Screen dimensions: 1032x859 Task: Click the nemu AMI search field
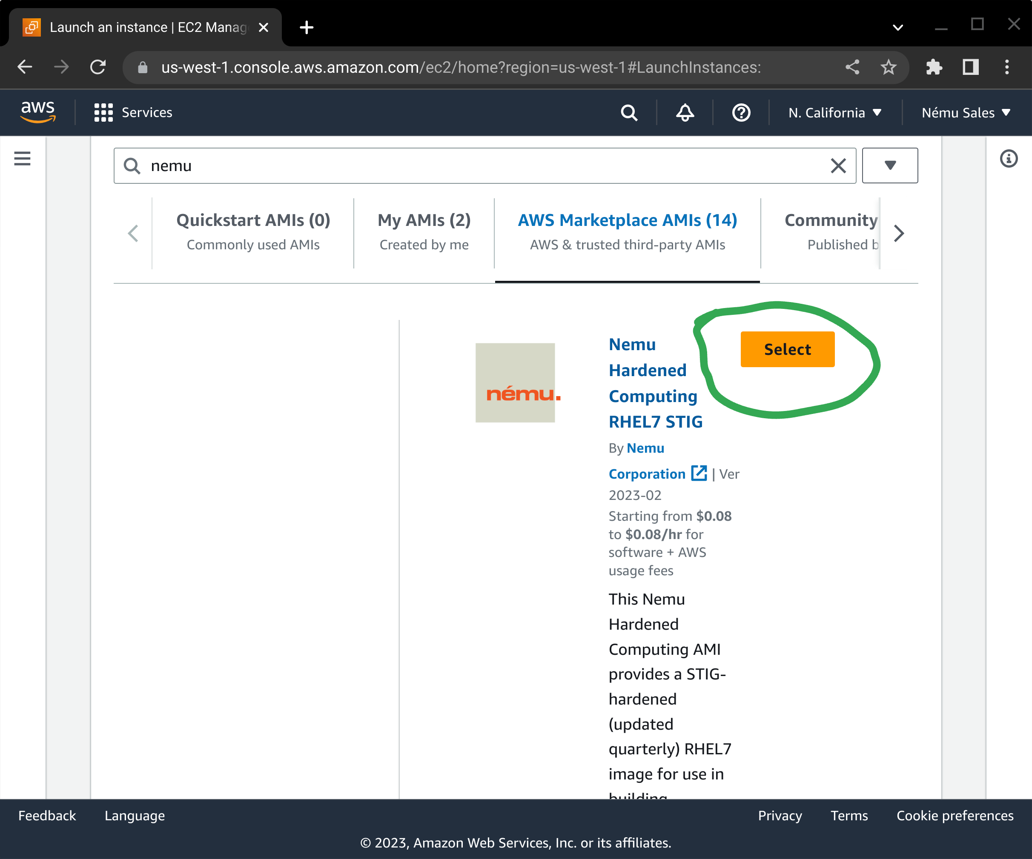pyautogui.click(x=485, y=166)
